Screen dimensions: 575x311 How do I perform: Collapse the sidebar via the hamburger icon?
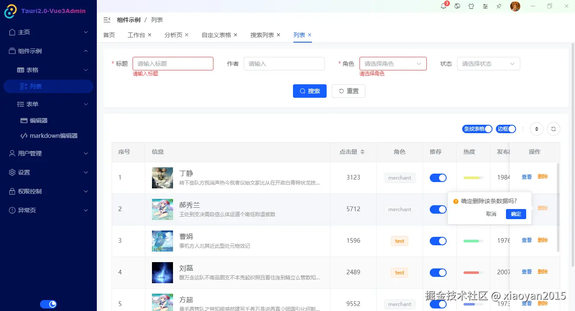106,19
